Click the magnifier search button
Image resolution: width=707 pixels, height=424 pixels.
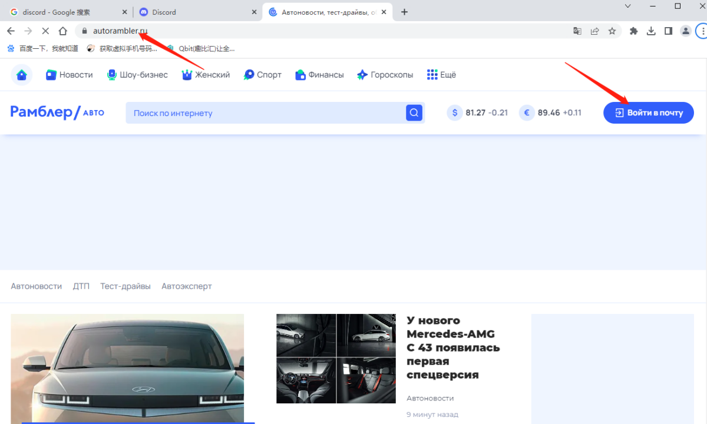pyautogui.click(x=414, y=112)
